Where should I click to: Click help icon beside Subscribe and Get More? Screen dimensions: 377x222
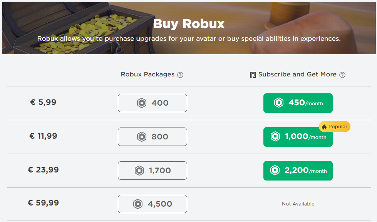point(342,75)
